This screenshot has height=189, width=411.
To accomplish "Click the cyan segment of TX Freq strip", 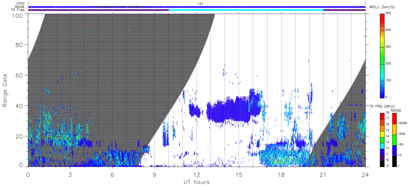I will (x=246, y=10).
